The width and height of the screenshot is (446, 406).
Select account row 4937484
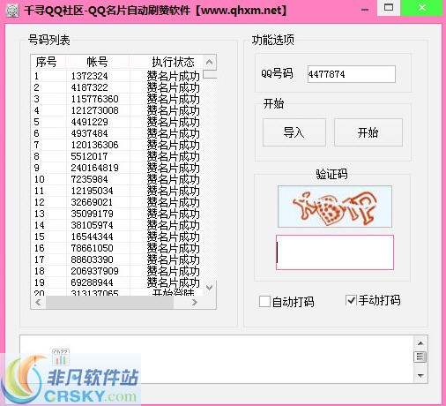click(x=117, y=133)
